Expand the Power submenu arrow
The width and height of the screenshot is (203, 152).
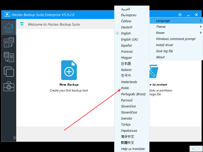[x=201, y=33]
